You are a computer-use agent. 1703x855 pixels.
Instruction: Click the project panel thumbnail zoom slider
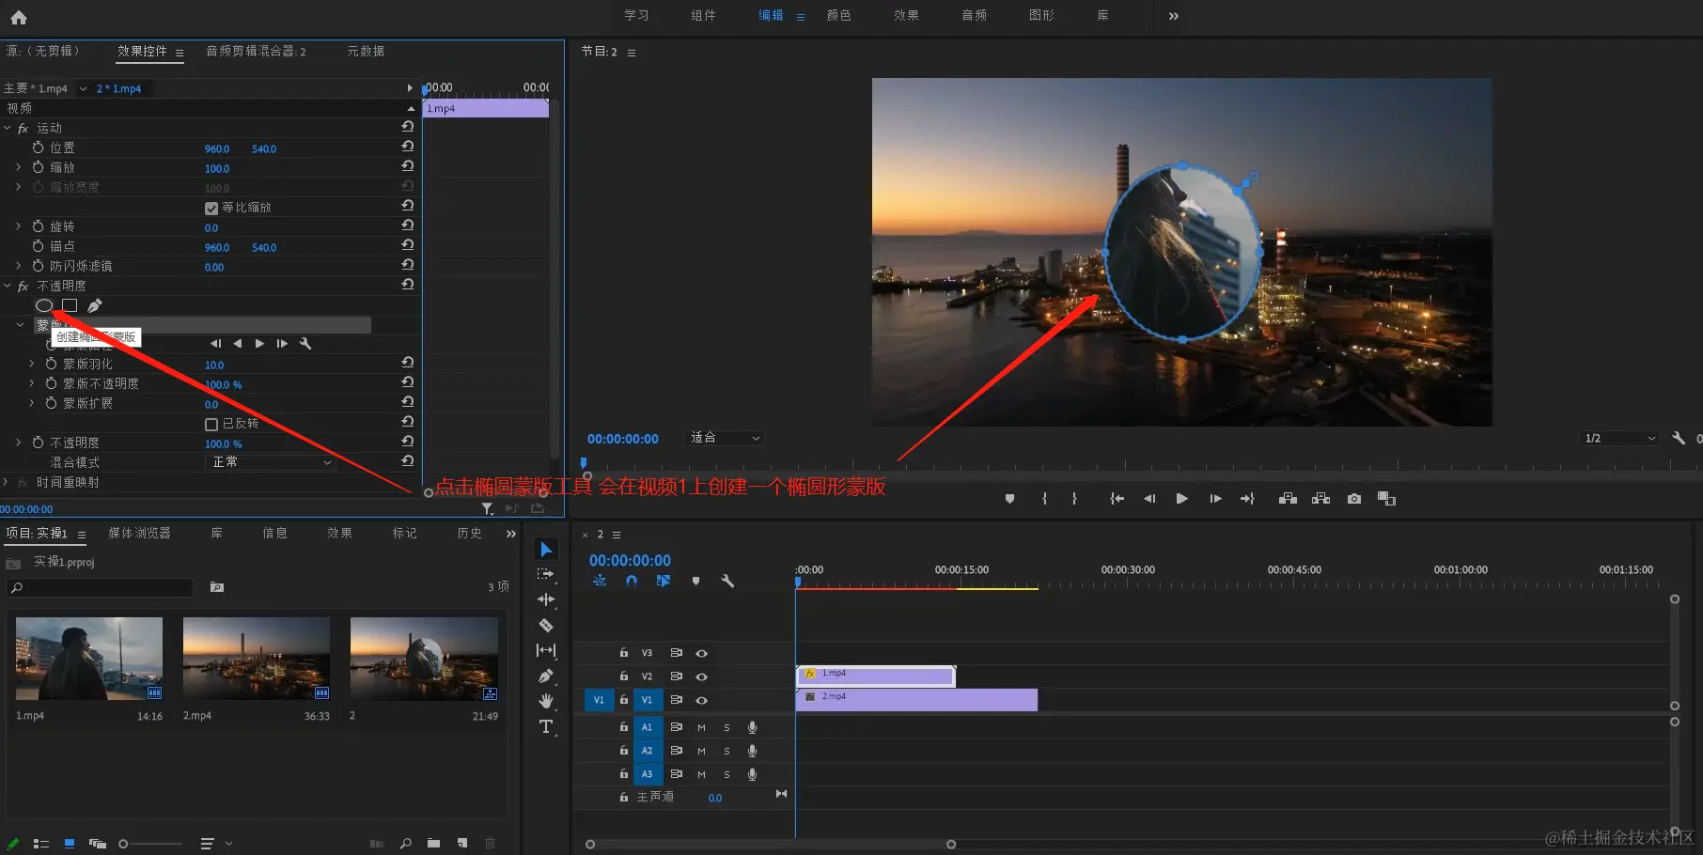tap(123, 844)
